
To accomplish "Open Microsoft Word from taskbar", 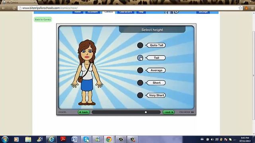I will tap(75, 139).
